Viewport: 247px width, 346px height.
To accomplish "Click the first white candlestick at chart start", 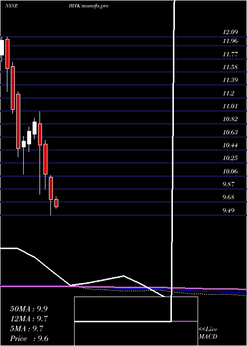I will point(2,47).
